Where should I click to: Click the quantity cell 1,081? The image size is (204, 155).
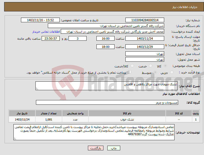point(49,119)
